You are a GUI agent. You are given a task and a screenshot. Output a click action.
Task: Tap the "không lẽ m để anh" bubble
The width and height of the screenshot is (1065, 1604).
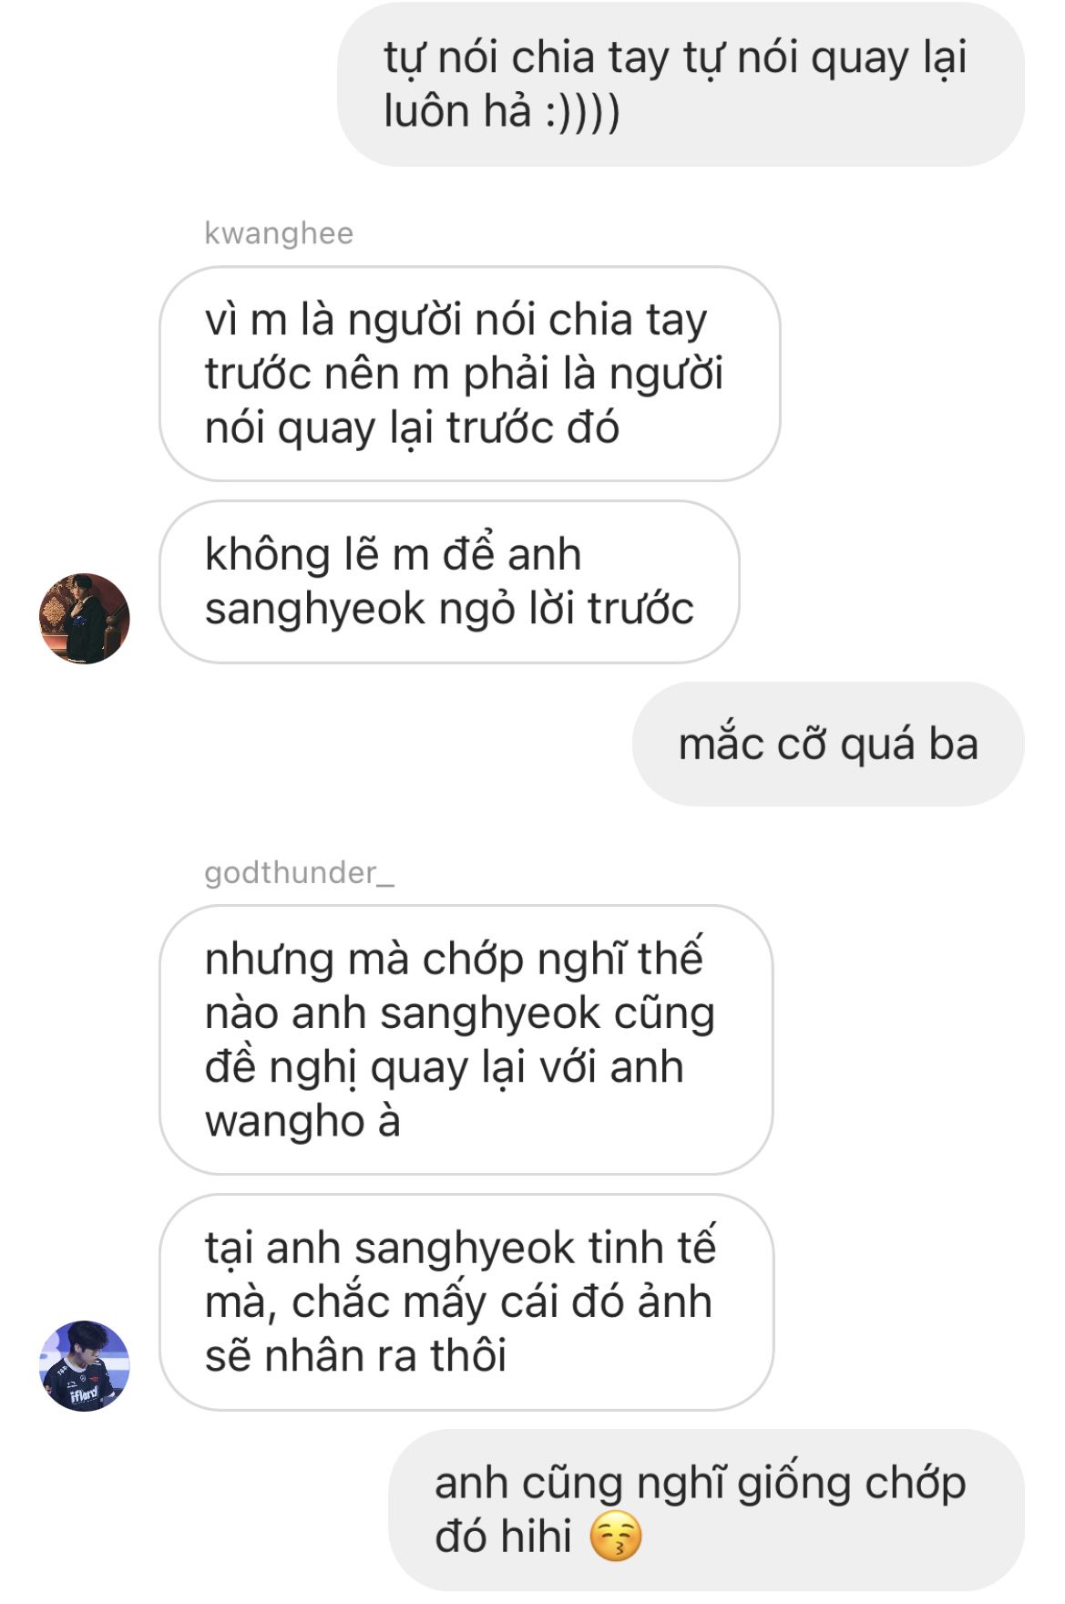[449, 581]
